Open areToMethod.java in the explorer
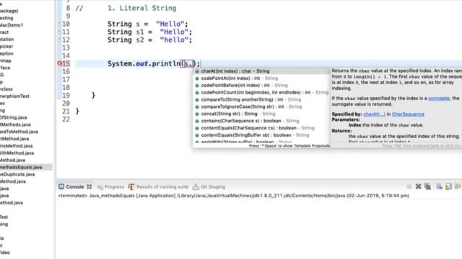Viewport: 462px width, 259px height. [x=19, y=132]
